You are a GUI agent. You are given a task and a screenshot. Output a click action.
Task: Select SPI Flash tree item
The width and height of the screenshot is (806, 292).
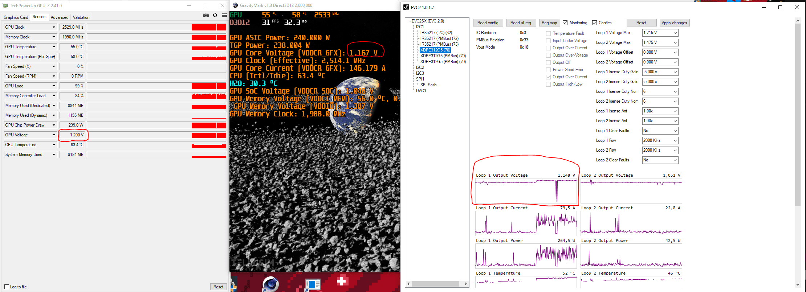(428, 85)
